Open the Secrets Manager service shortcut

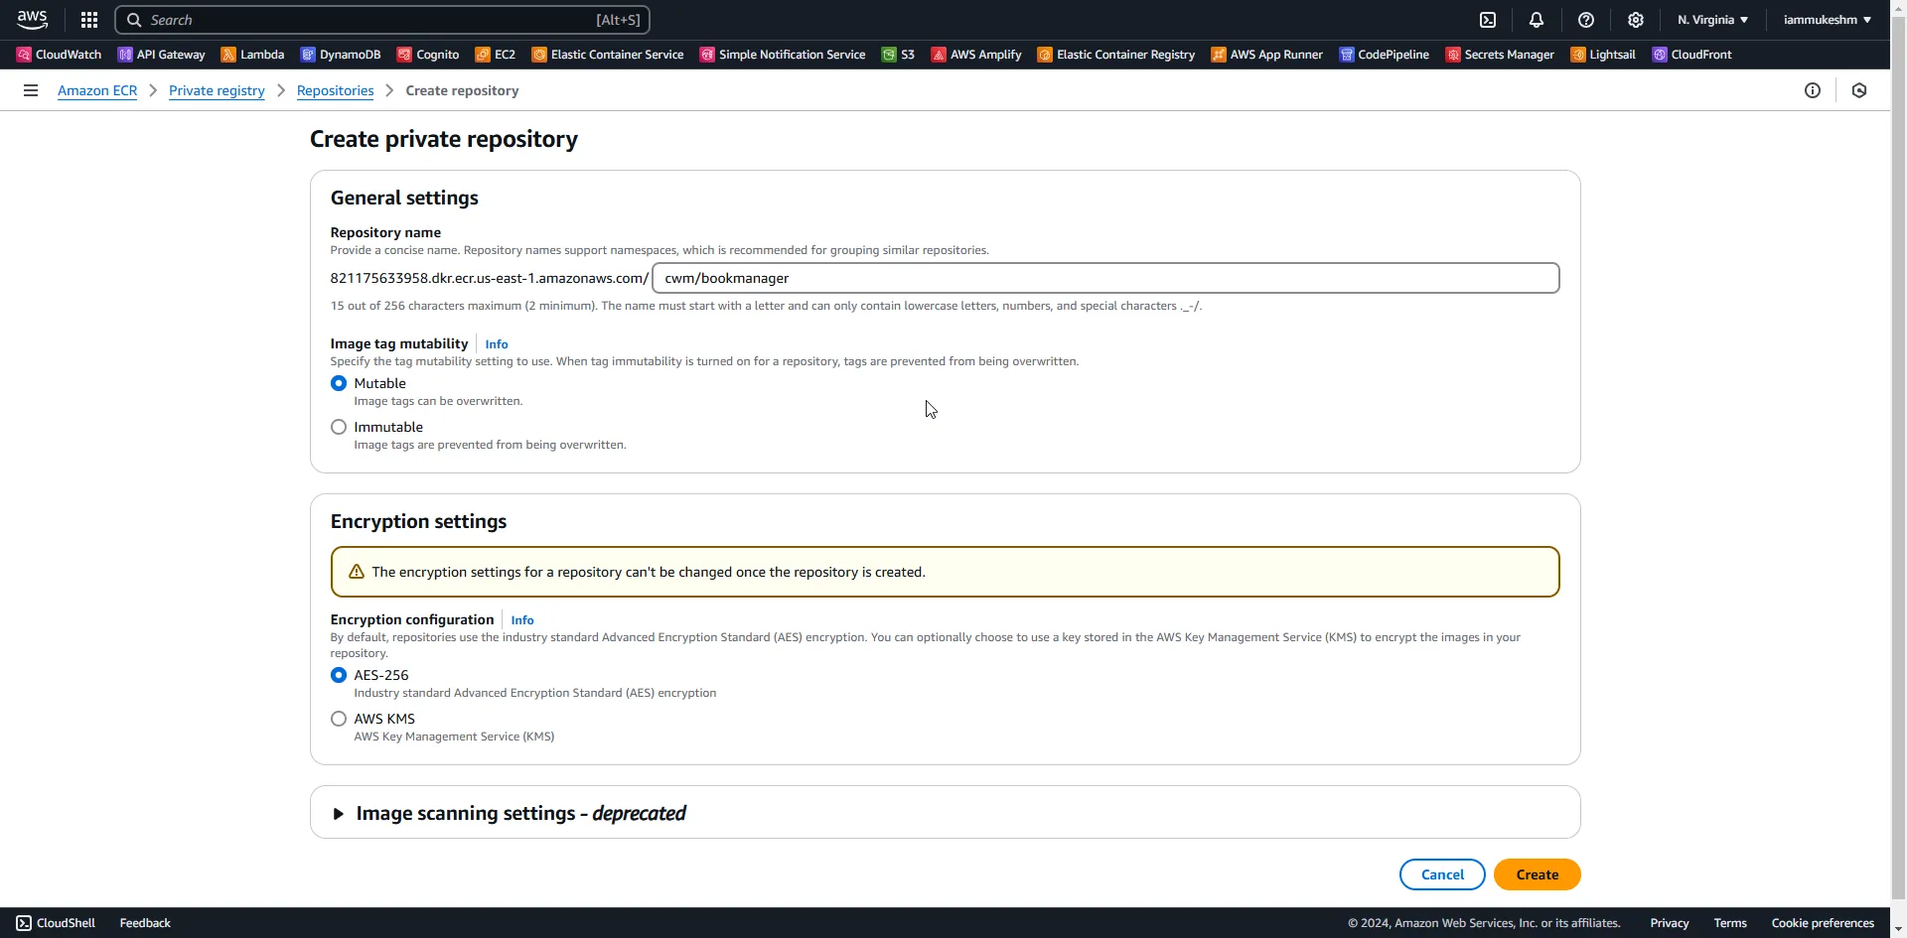click(x=1499, y=55)
